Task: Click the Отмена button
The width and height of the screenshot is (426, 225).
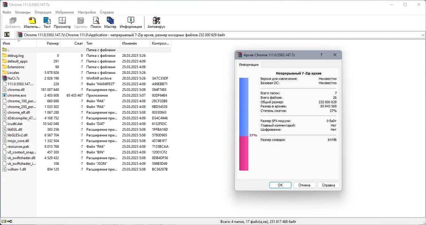Action: tap(304, 185)
